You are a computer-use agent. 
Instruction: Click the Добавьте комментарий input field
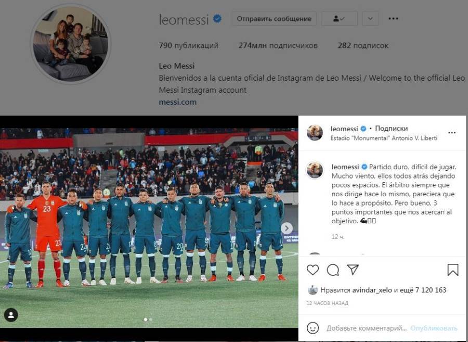pos(366,328)
